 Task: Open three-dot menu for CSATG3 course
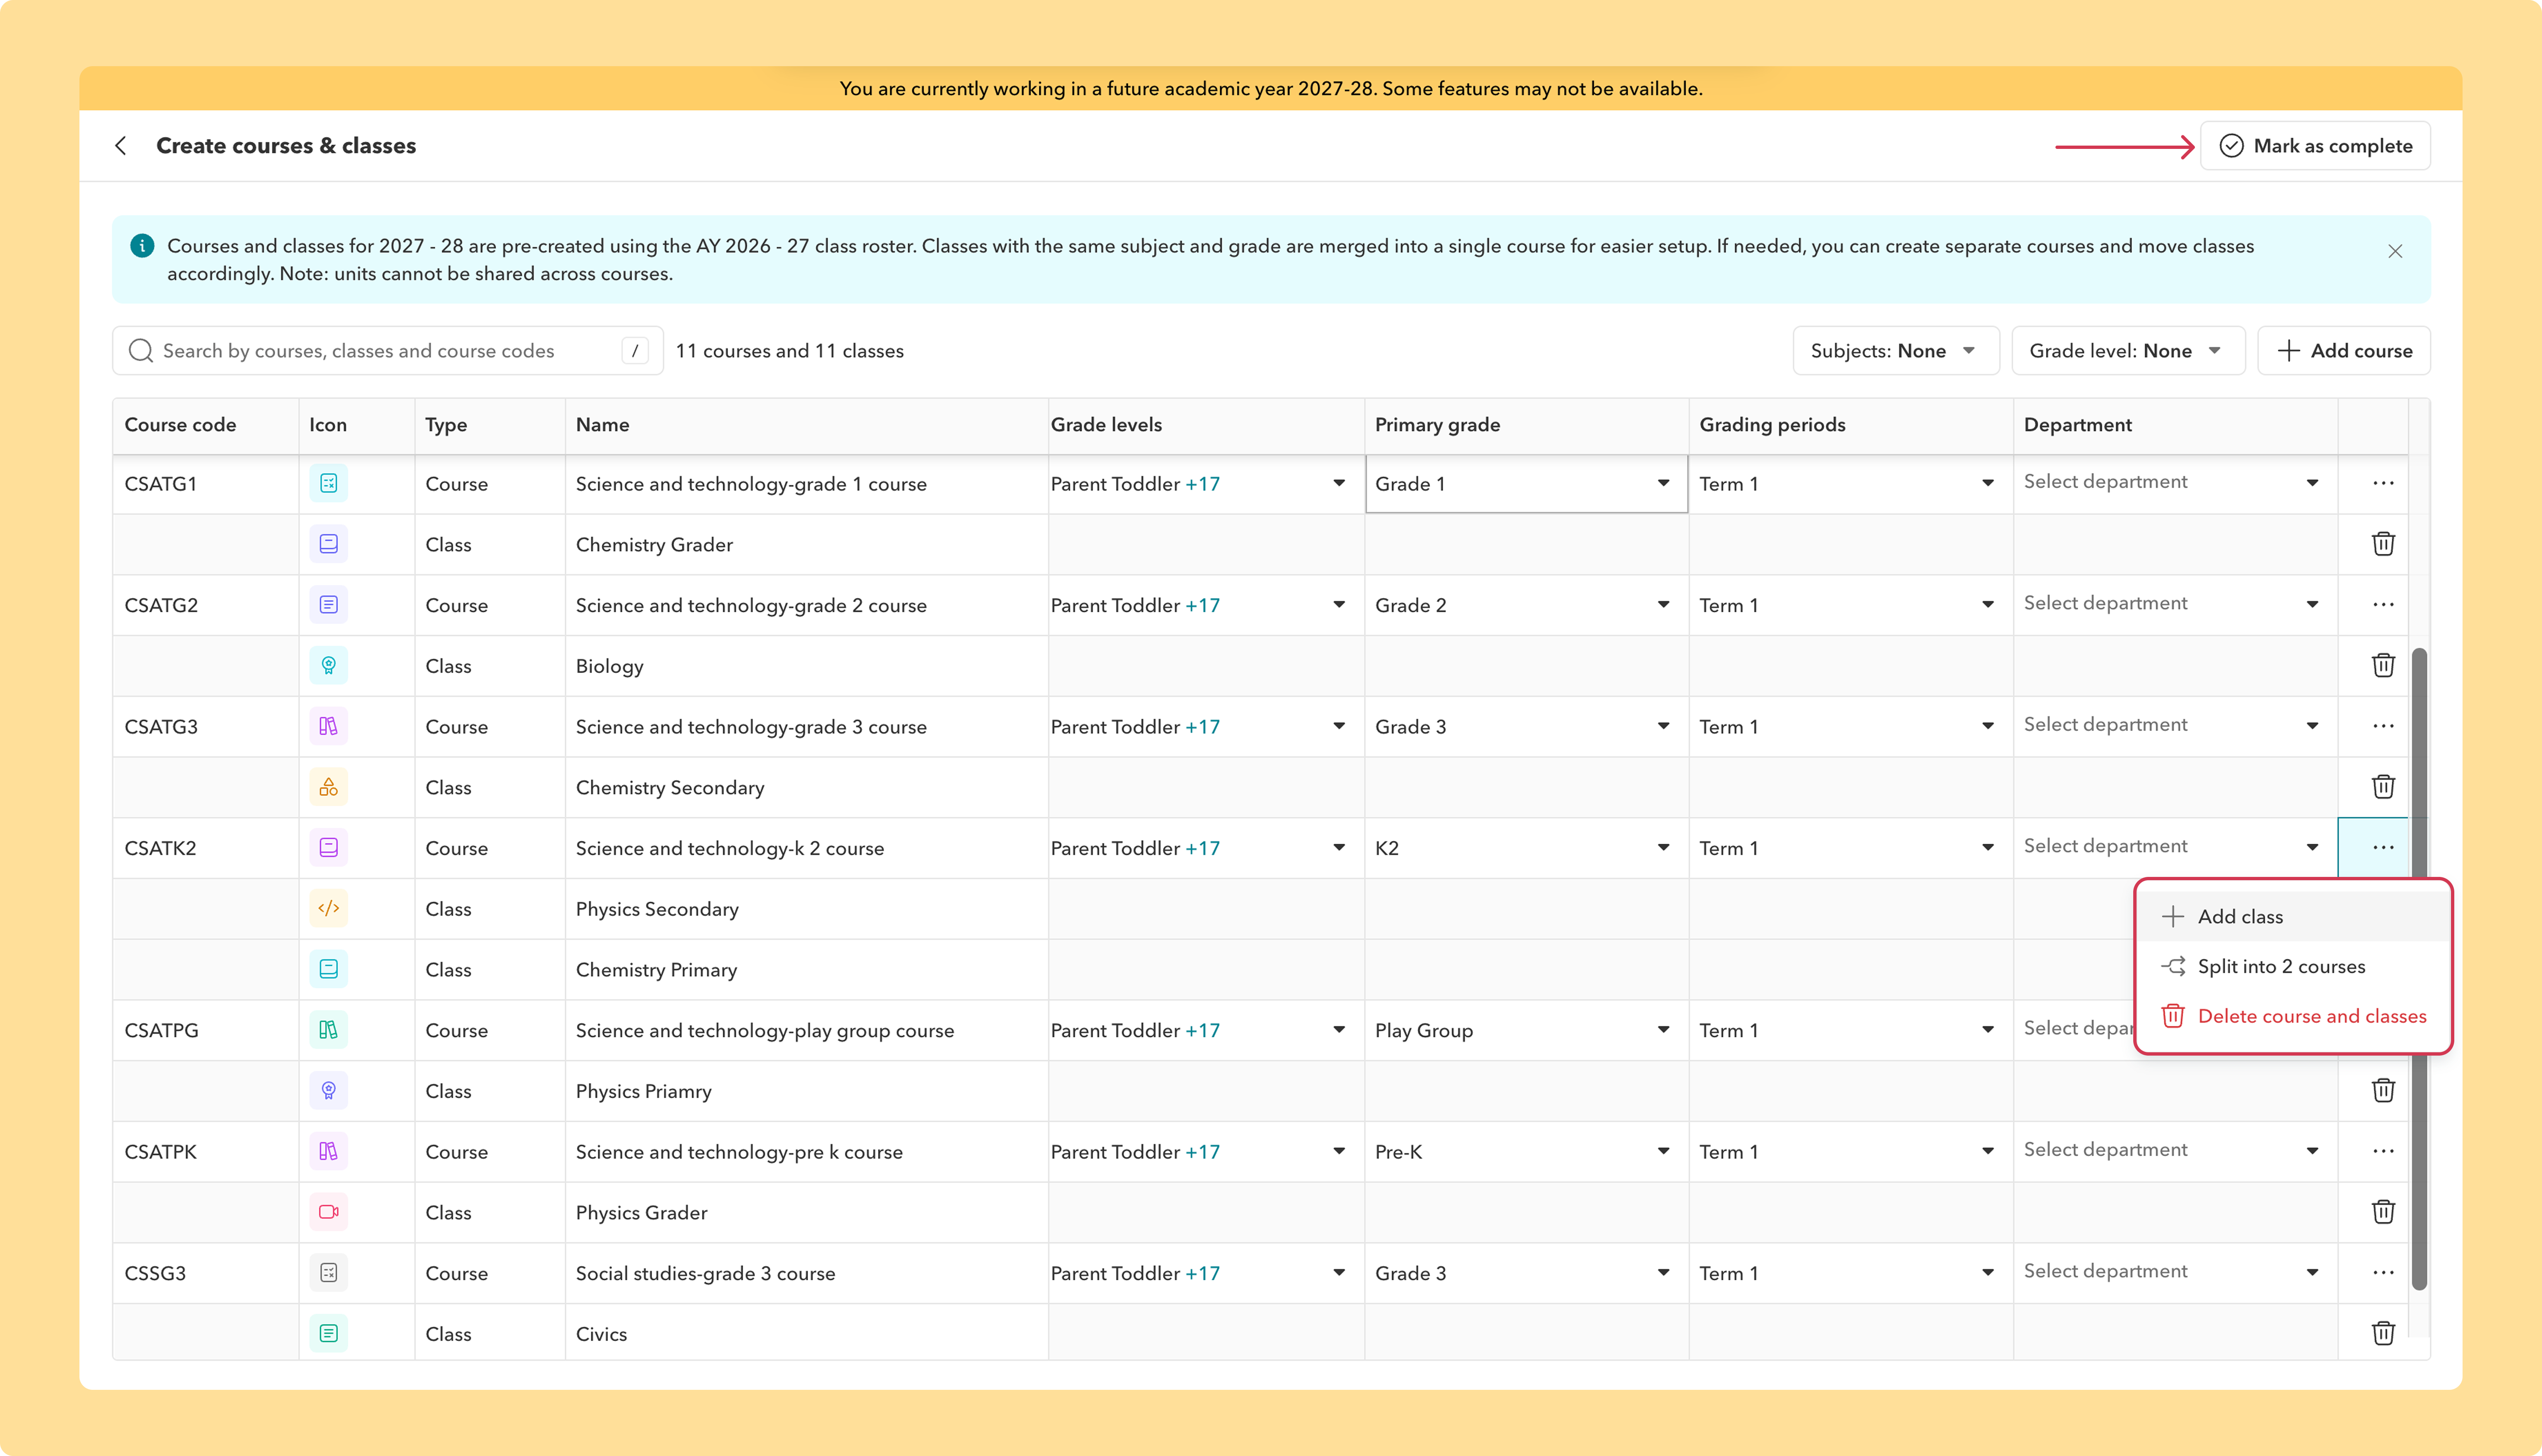tap(2383, 726)
